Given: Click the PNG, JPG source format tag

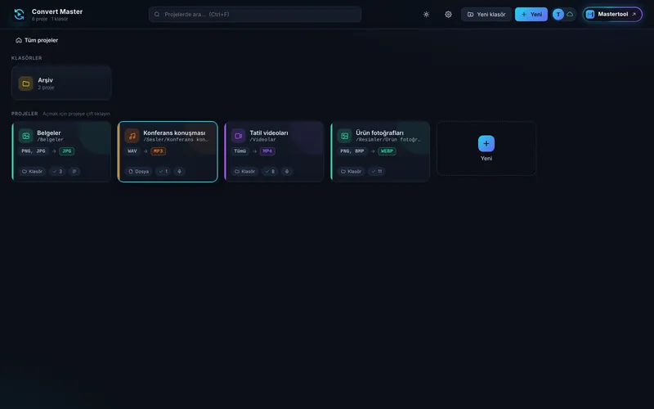Looking at the screenshot, I should pos(34,151).
